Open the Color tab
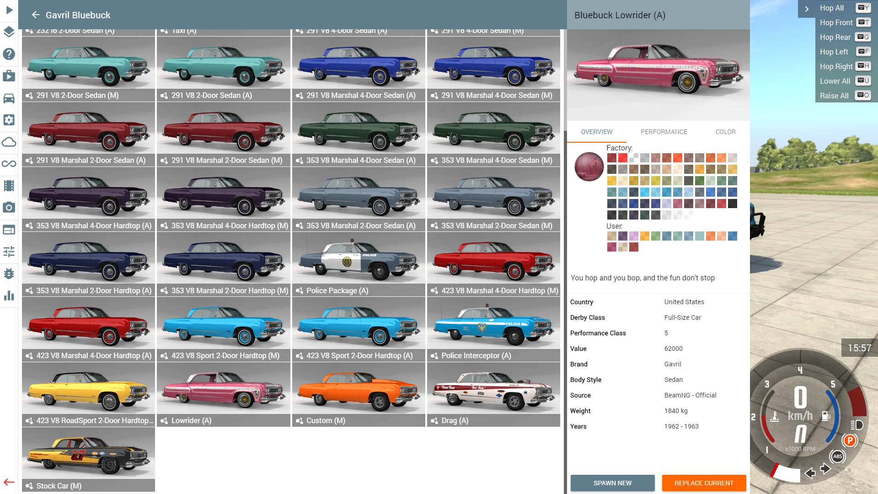 pos(725,132)
